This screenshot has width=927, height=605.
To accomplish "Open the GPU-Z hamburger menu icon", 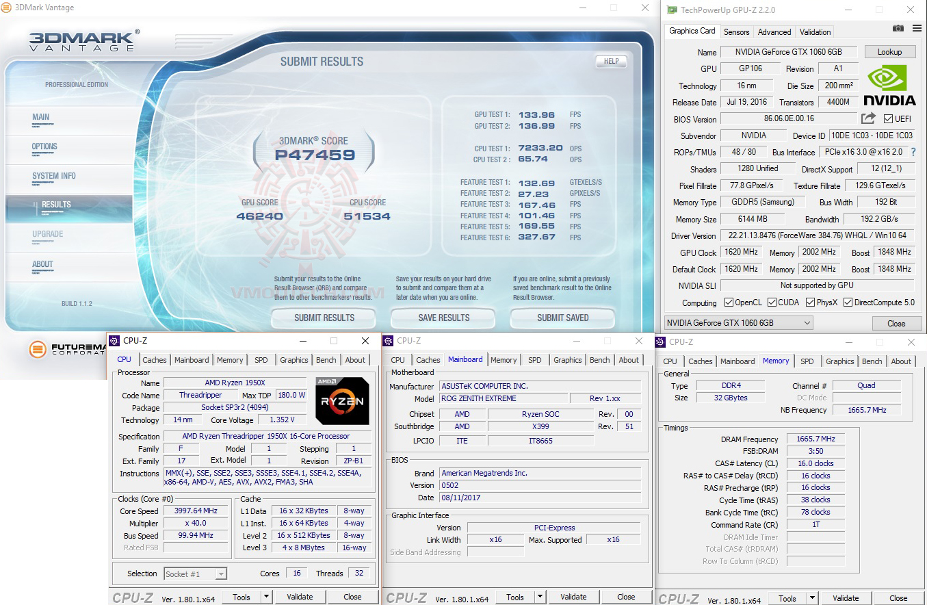I will [917, 29].
